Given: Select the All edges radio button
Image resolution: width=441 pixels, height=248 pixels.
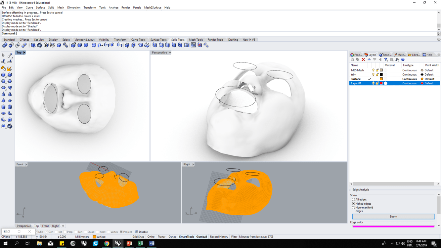Looking at the screenshot, I should (353, 200).
